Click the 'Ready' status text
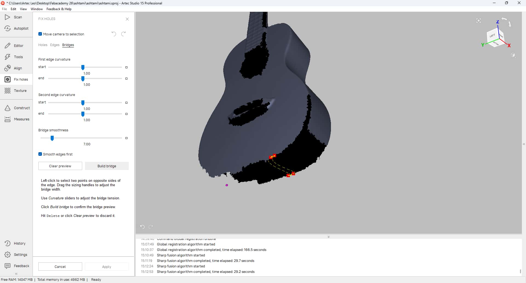Image resolution: width=526 pixels, height=283 pixels. (96, 280)
